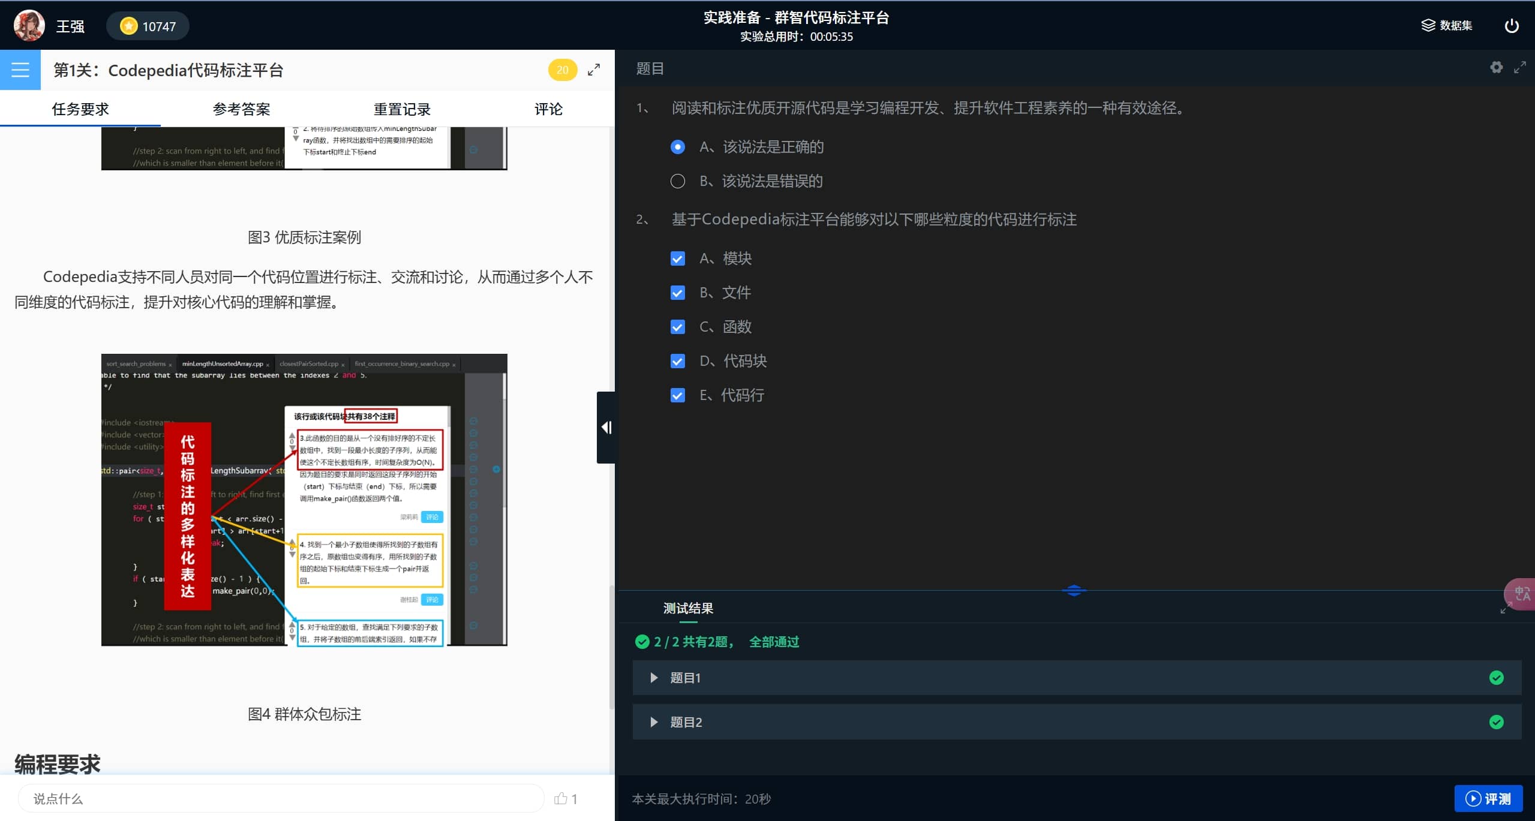Click the 实验总用时 timer text
Screen dimensions: 1535x821
point(796,37)
